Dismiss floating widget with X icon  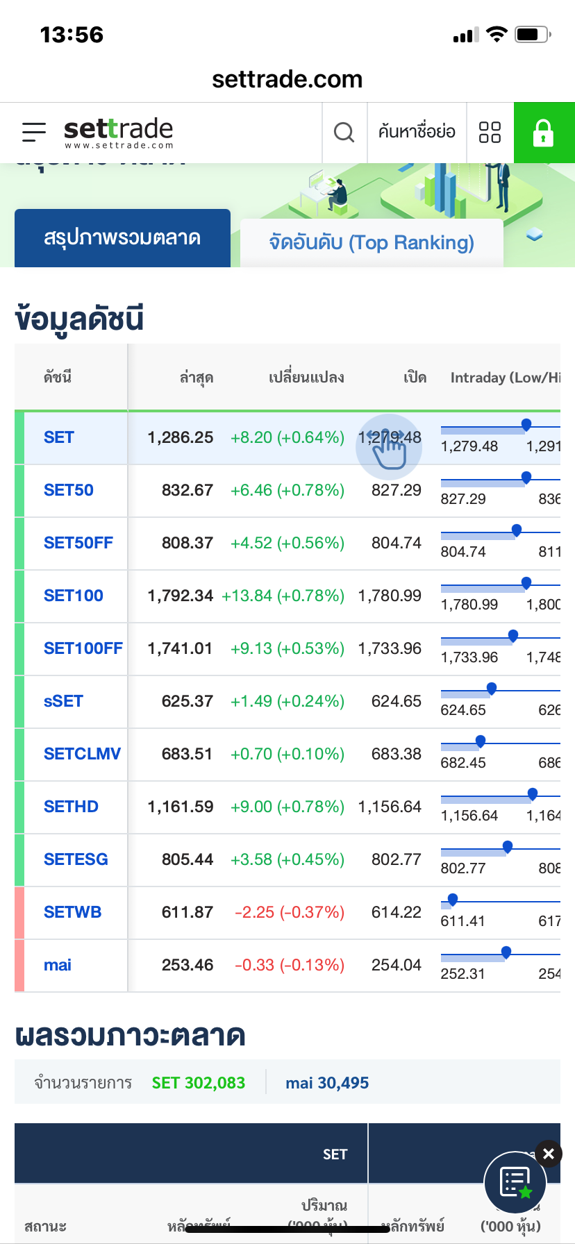pos(549,1154)
